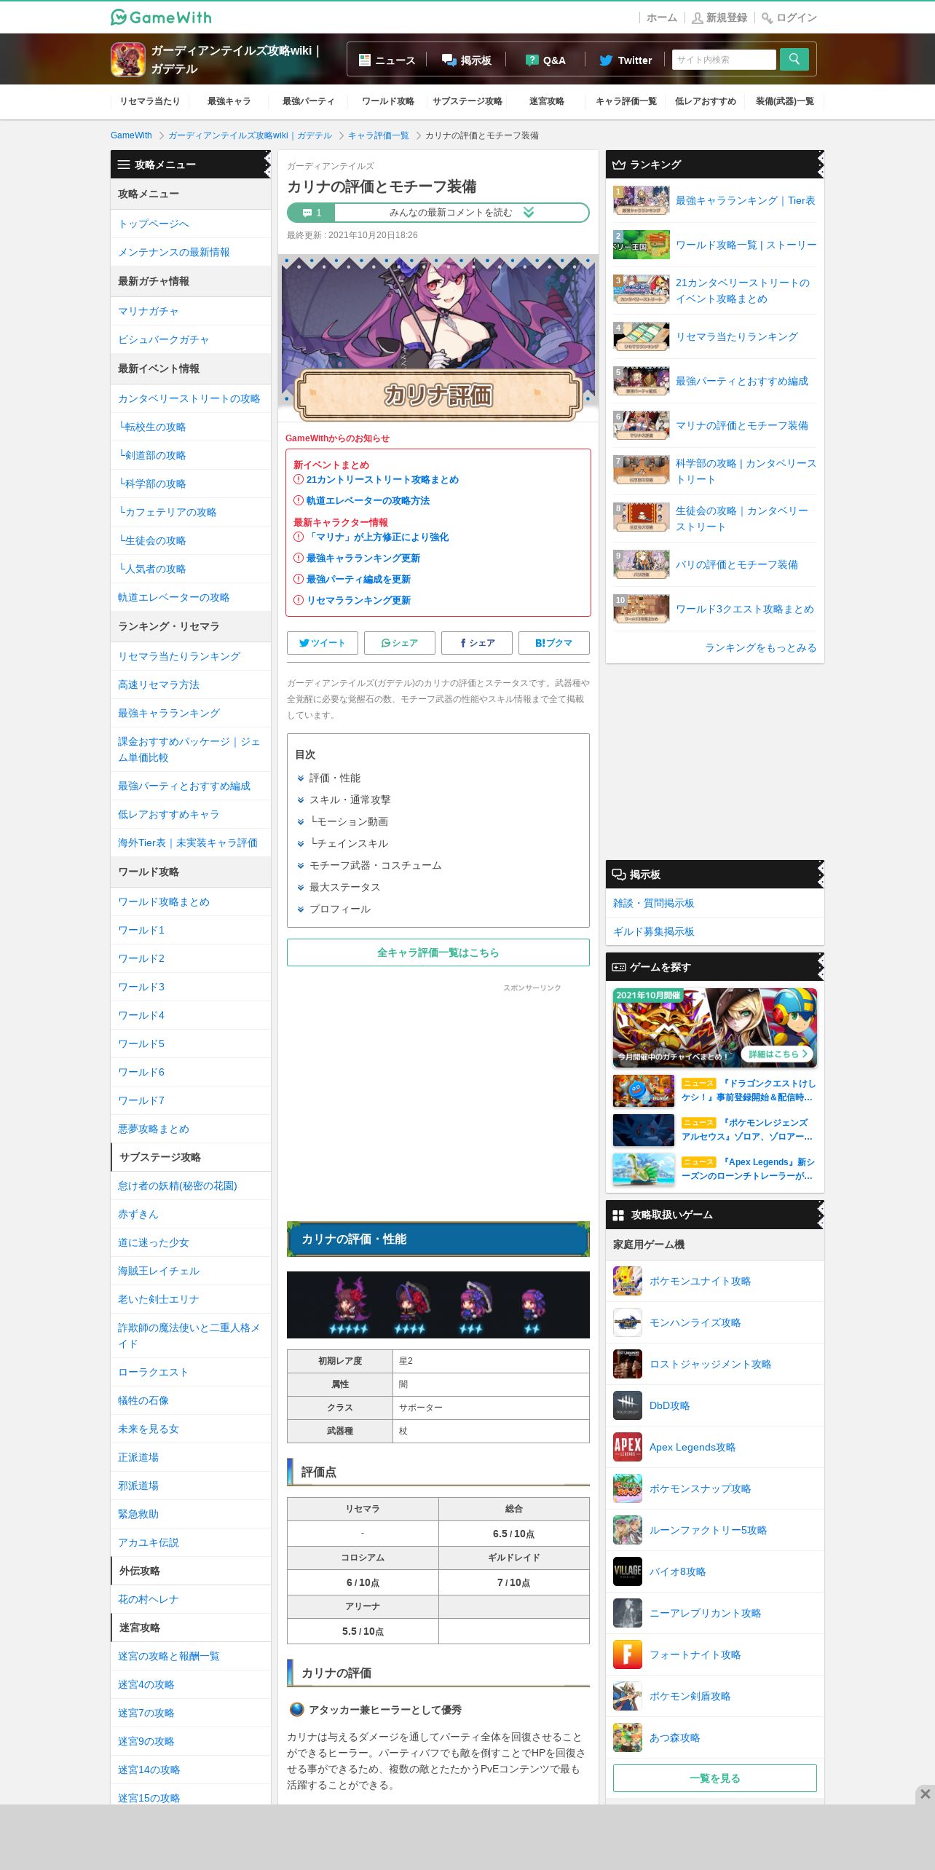Open the ニュース header link
The height and width of the screenshot is (1870, 935).
point(387,60)
